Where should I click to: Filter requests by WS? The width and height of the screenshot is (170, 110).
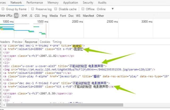(x=78, y=16)
